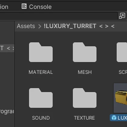Click the open-in-window icon beside the search bar
Image resolution: width=127 pixels, height=127 pixels.
tap(122, 16)
